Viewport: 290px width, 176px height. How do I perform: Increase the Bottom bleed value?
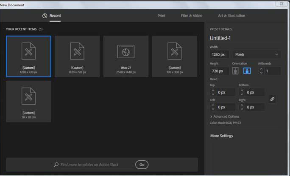242,91
